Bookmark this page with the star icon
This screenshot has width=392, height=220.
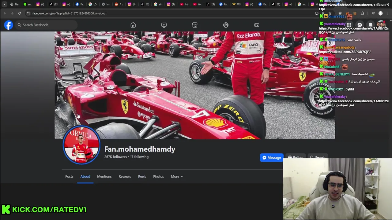coord(330,13)
